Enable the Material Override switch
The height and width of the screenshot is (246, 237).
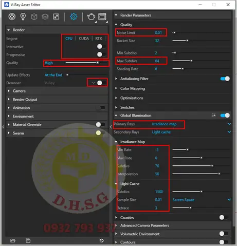tap(100, 125)
